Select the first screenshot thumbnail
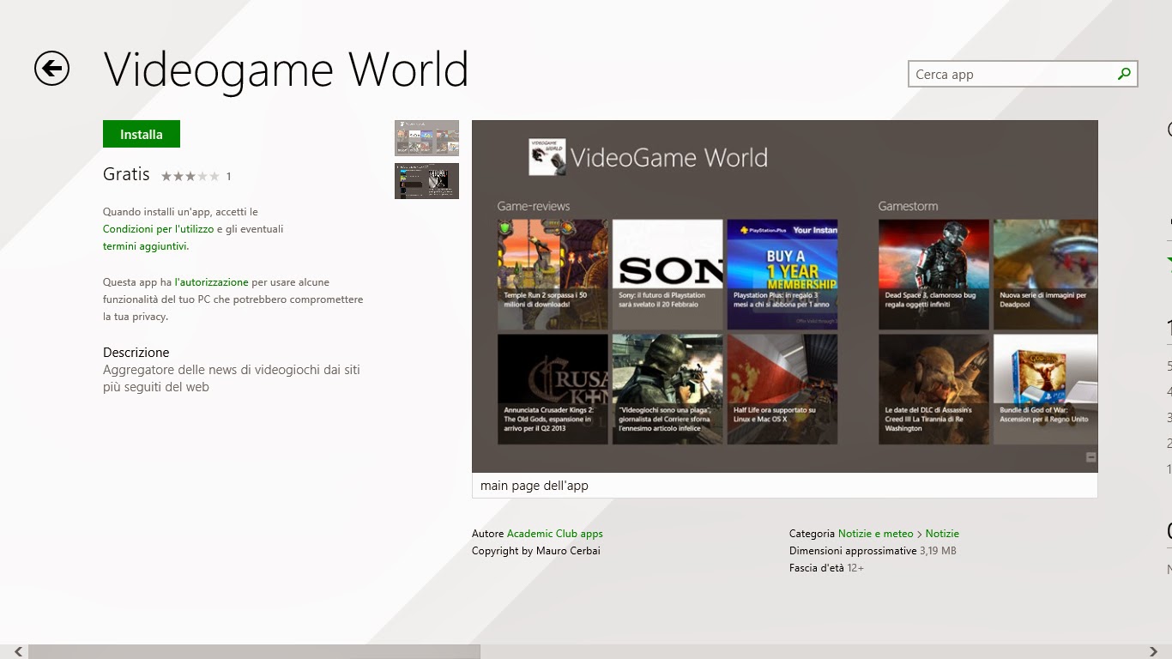Image resolution: width=1172 pixels, height=659 pixels. pos(426,138)
